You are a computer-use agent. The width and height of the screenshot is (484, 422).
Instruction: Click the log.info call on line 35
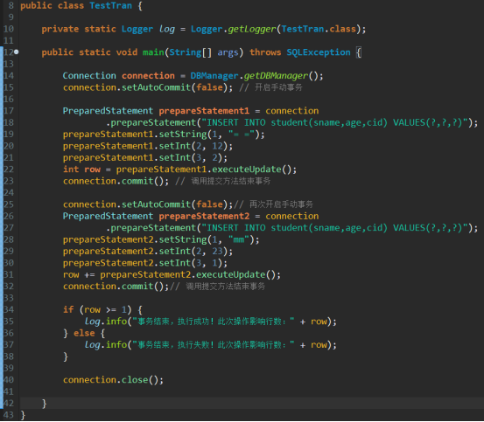pyautogui.click(x=210, y=322)
